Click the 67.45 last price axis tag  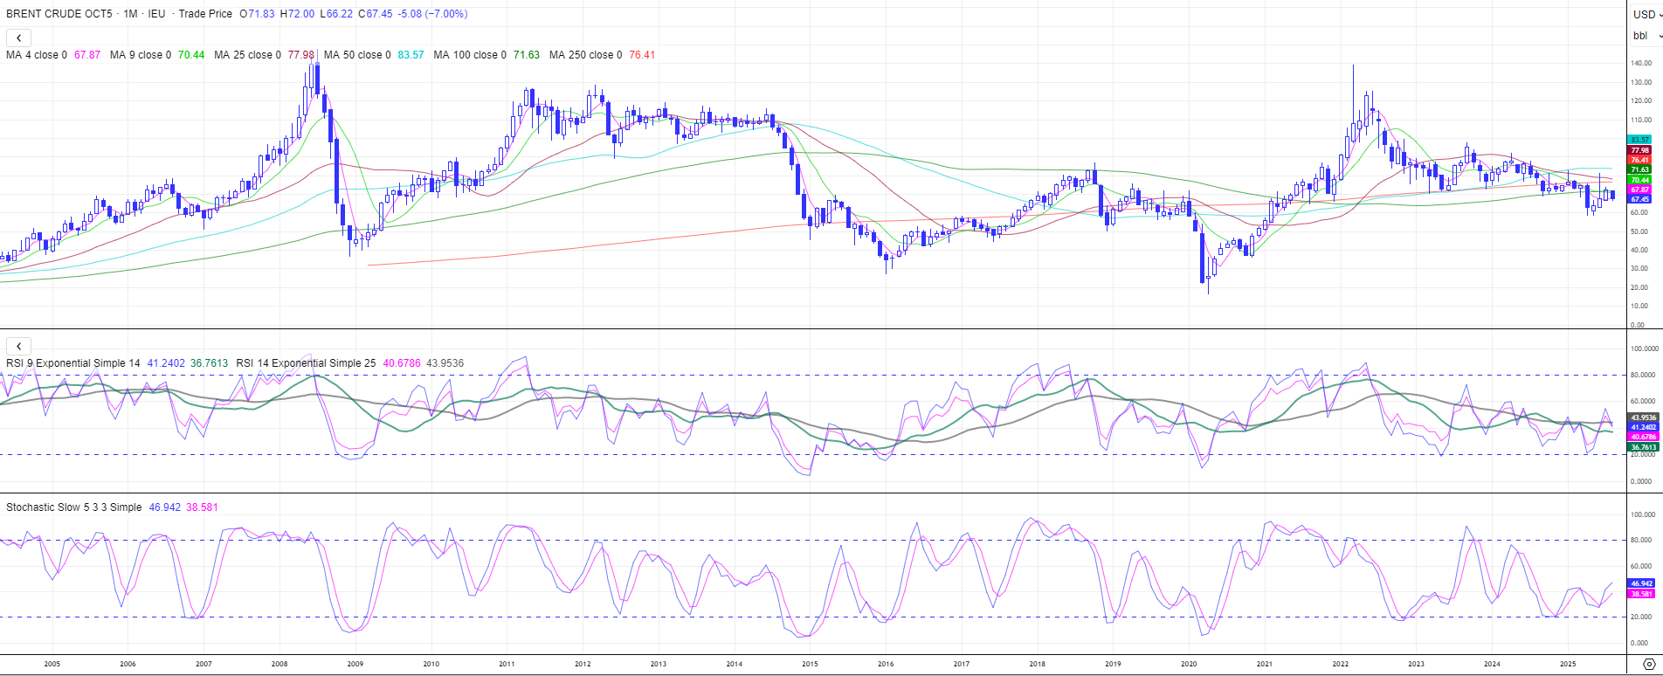tap(1639, 199)
